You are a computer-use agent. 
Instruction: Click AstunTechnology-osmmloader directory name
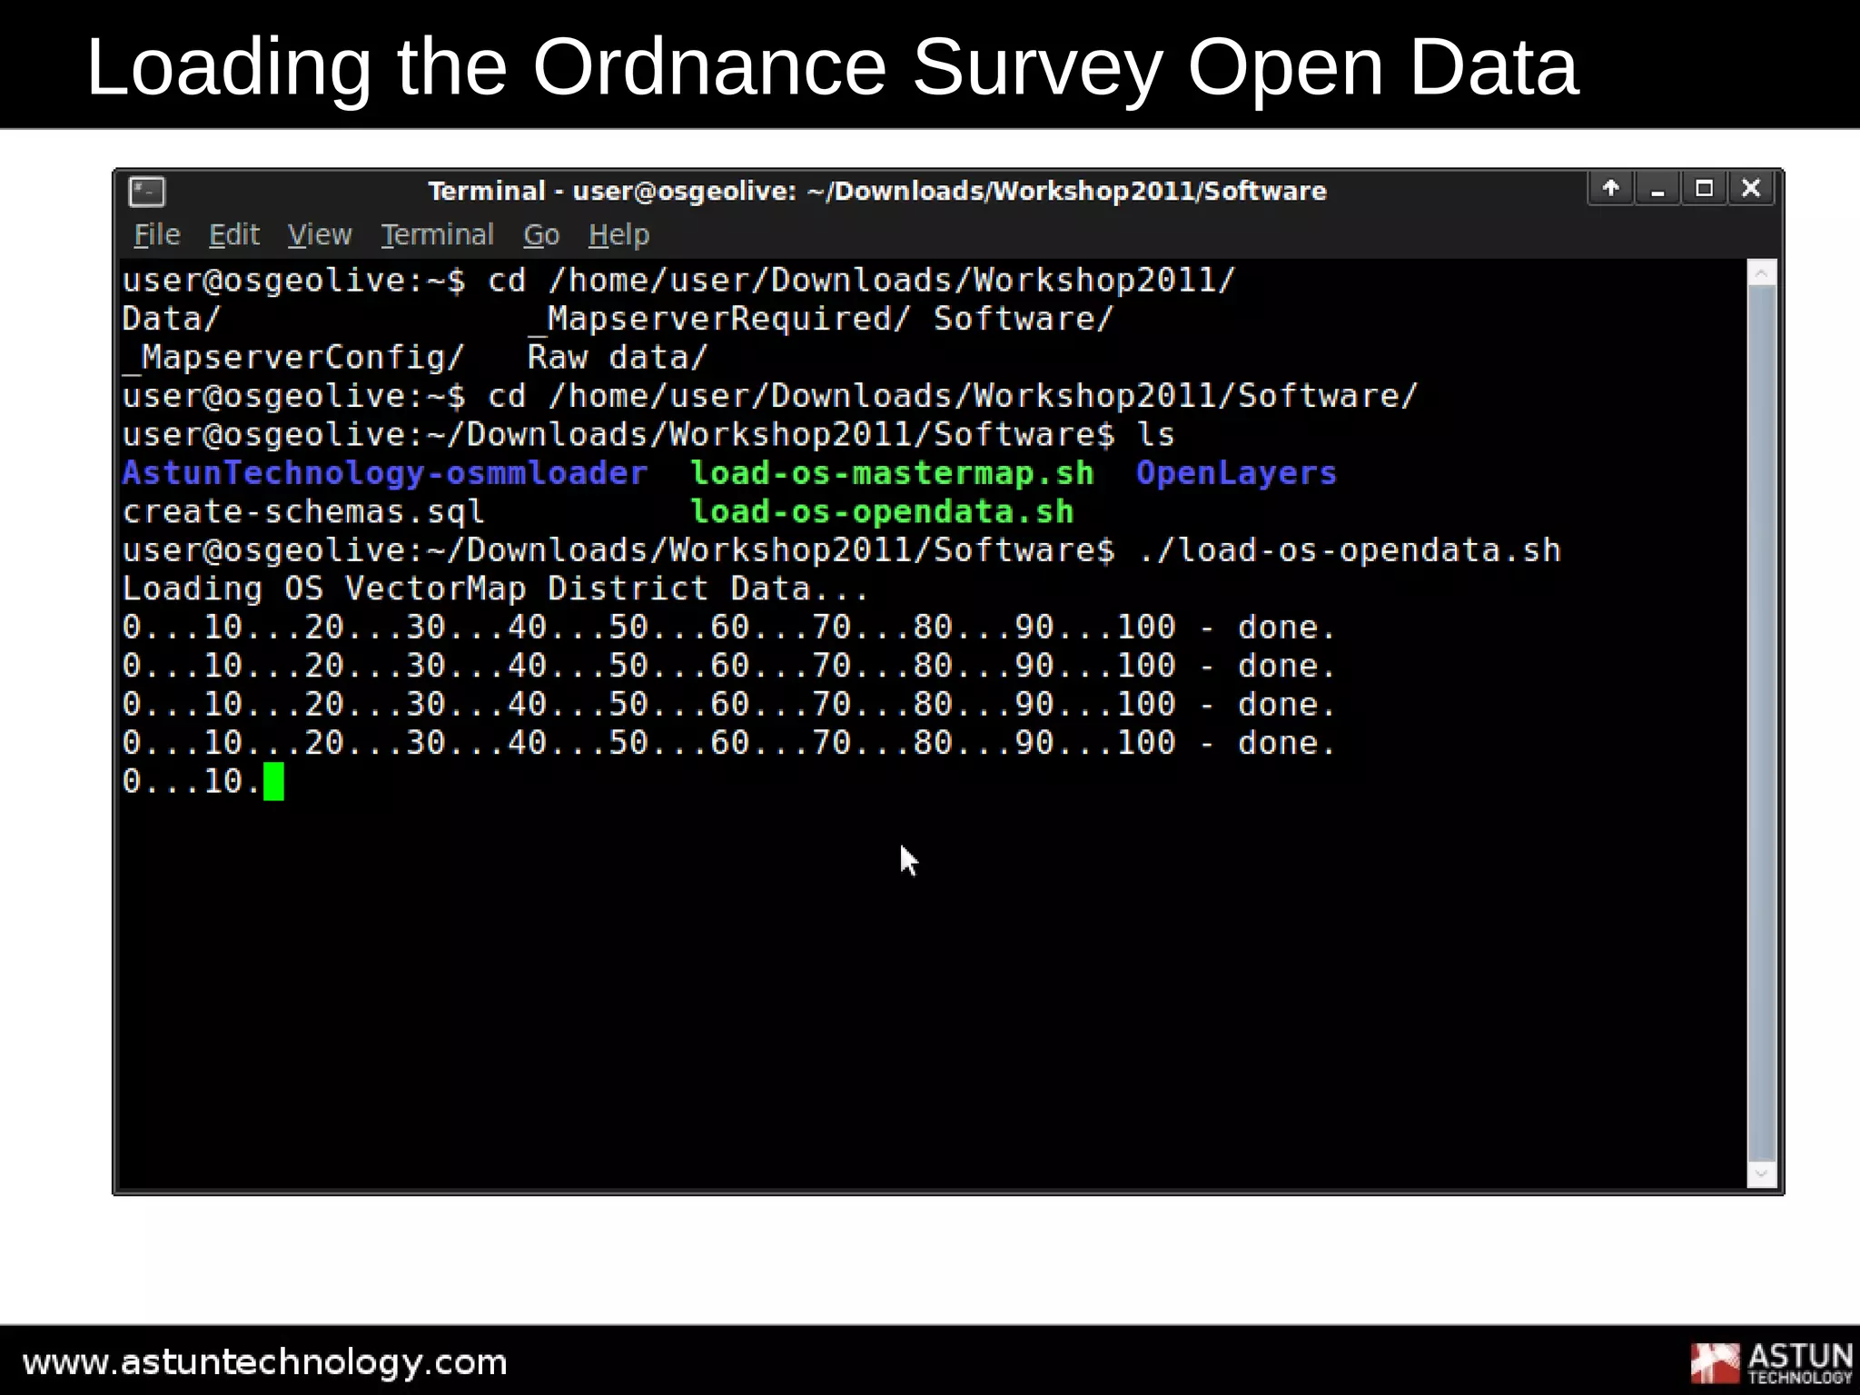(385, 473)
